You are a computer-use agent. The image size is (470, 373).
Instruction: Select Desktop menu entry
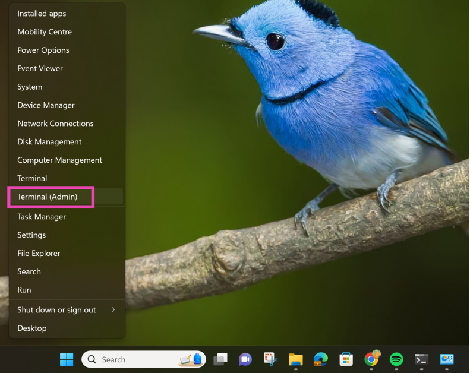coord(67,328)
